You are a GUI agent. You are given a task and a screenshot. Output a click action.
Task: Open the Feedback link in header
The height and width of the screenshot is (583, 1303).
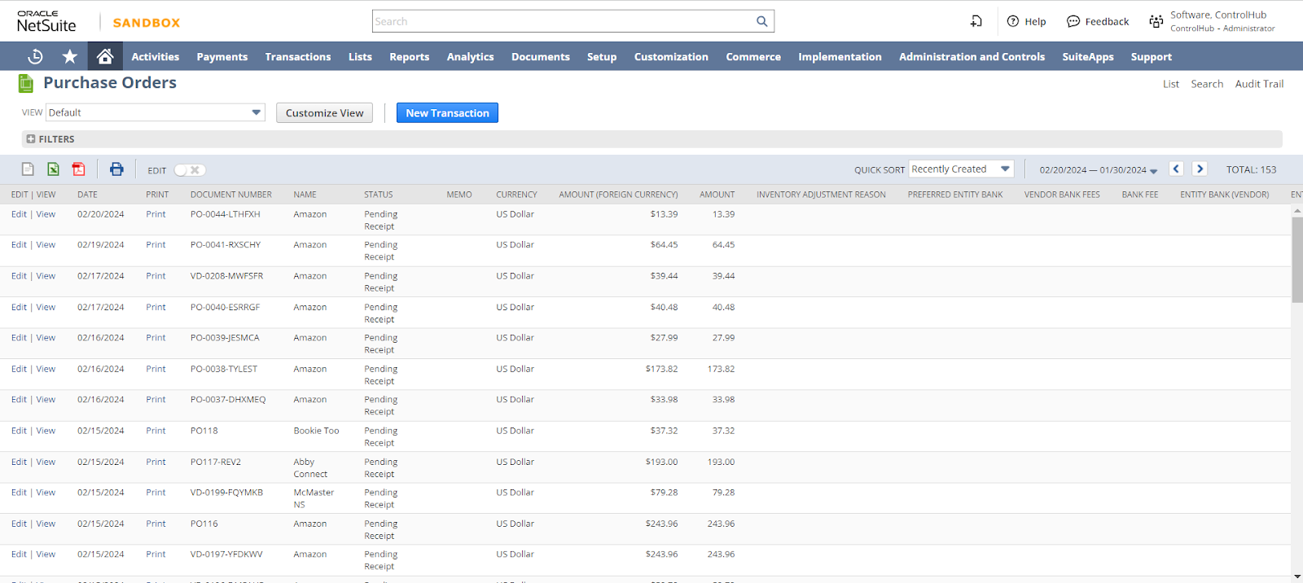1098,21
